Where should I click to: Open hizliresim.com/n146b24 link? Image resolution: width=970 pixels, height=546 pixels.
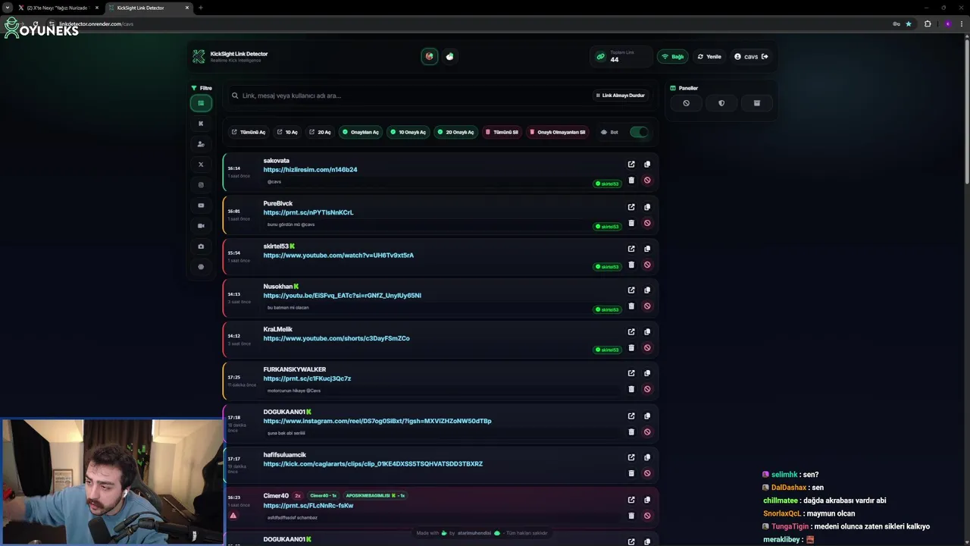pos(310,169)
